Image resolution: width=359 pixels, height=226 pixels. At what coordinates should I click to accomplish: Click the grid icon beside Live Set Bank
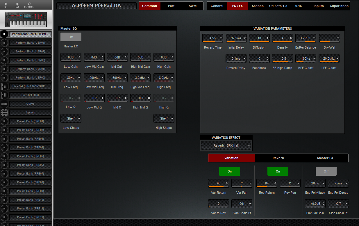4,95
